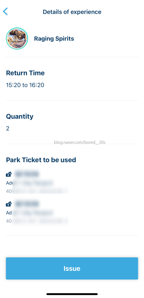This screenshot has width=144, height=298.
Task: Tap the Raging Spirits title text
Action: tap(54, 39)
